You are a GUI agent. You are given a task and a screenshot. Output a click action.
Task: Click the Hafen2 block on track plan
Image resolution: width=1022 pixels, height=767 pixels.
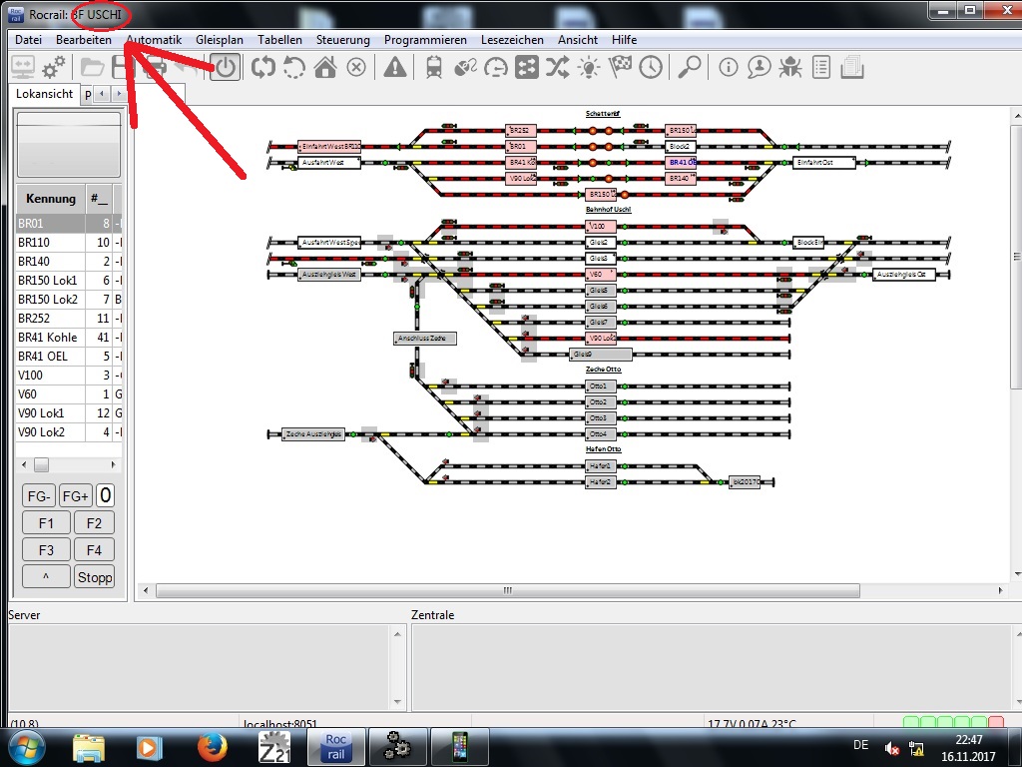600,482
